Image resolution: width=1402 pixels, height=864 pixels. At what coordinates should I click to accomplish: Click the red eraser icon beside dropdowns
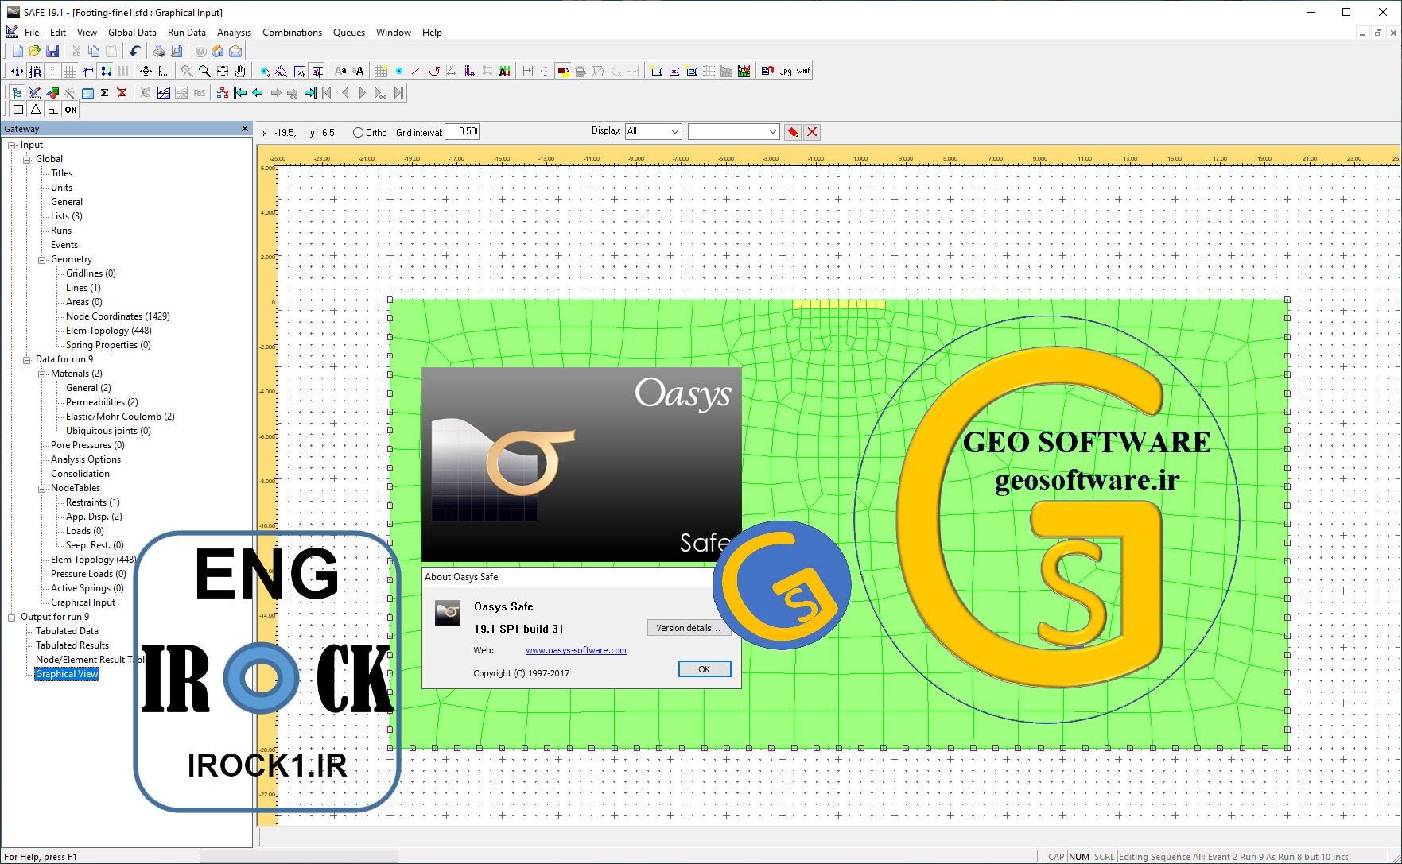[x=792, y=132]
